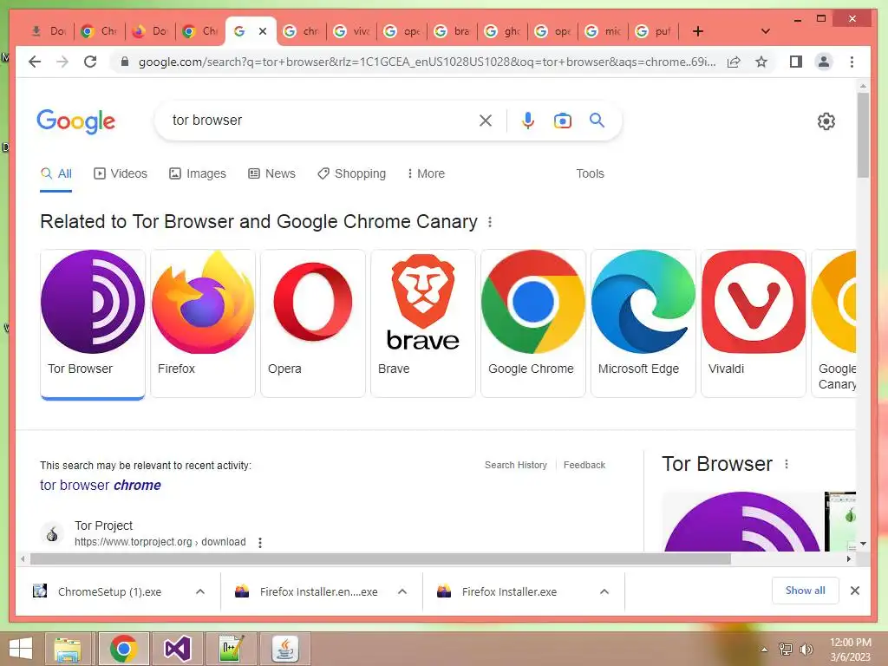Submit the search with the magnifier icon
This screenshot has height=666, width=888.
597,120
